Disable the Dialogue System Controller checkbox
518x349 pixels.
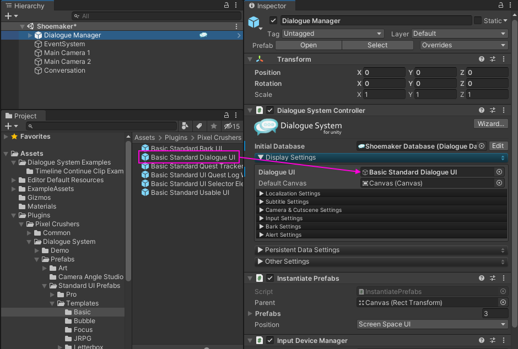pyautogui.click(x=270, y=110)
